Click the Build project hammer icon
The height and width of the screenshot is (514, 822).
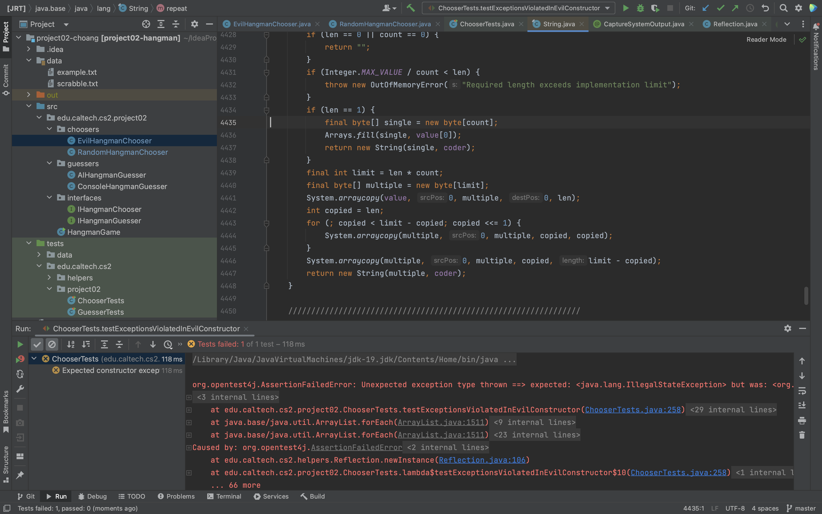click(411, 8)
